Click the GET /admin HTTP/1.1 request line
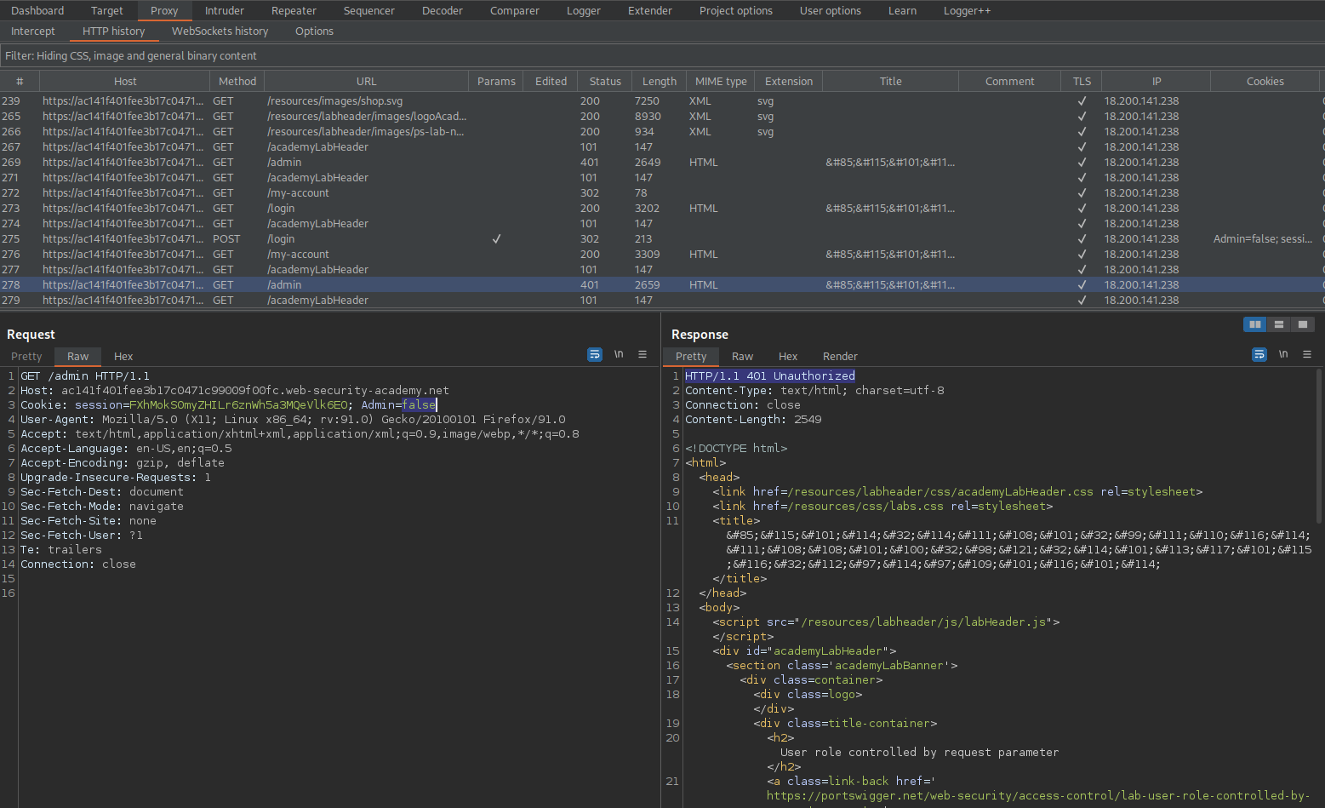 (x=85, y=375)
